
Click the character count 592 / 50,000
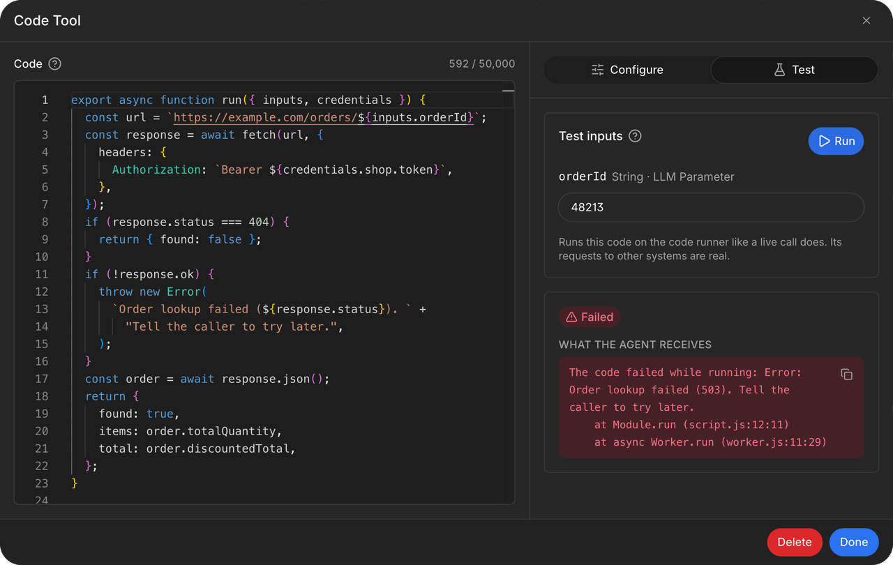point(482,64)
